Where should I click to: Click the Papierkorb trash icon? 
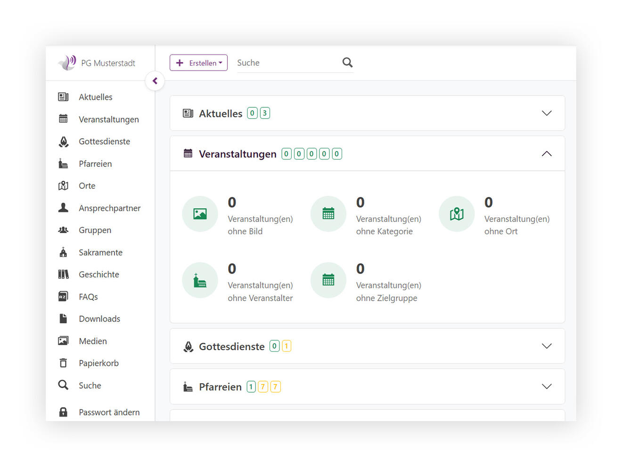pyautogui.click(x=63, y=363)
